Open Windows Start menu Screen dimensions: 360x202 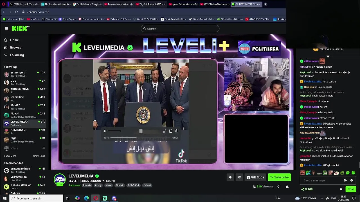[4, 198]
